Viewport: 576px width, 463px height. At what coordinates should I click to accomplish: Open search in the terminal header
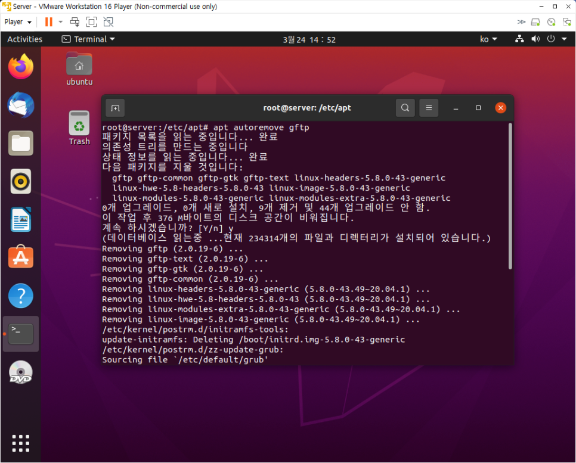click(x=405, y=108)
